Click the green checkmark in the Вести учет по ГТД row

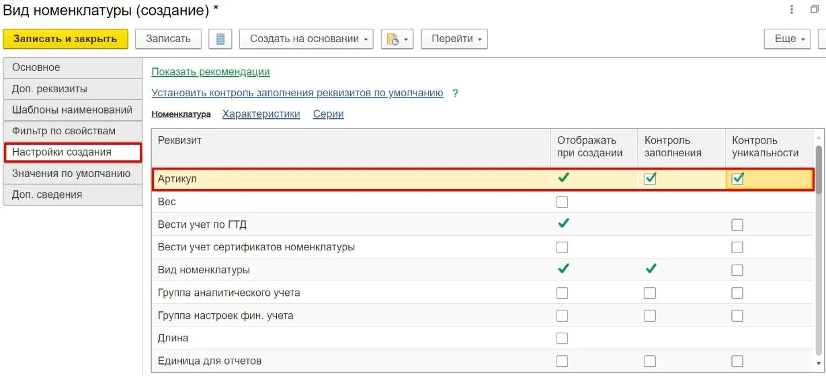point(564,224)
